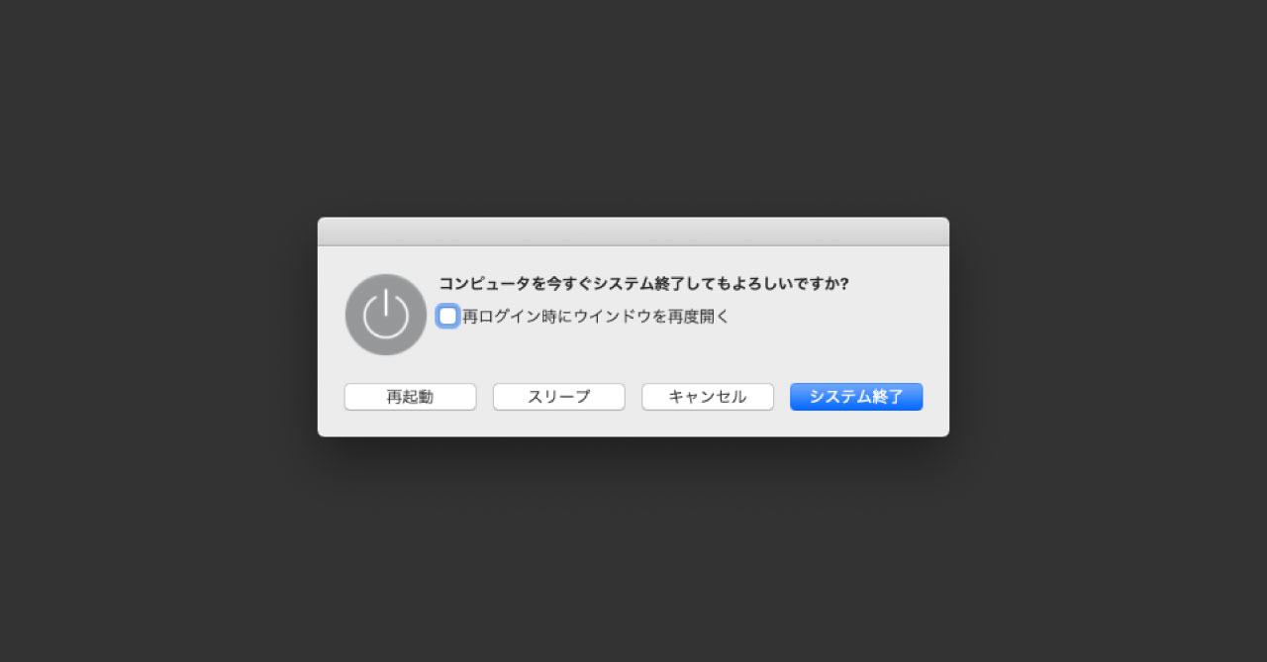
Task: Confirm shutdown with the blue システム終了 button
Action: pyautogui.click(x=856, y=397)
